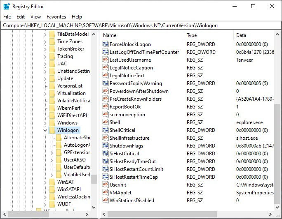Click the WinSAT folder icon
The height and width of the screenshot is (219, 282).
(x=52, y=182)
